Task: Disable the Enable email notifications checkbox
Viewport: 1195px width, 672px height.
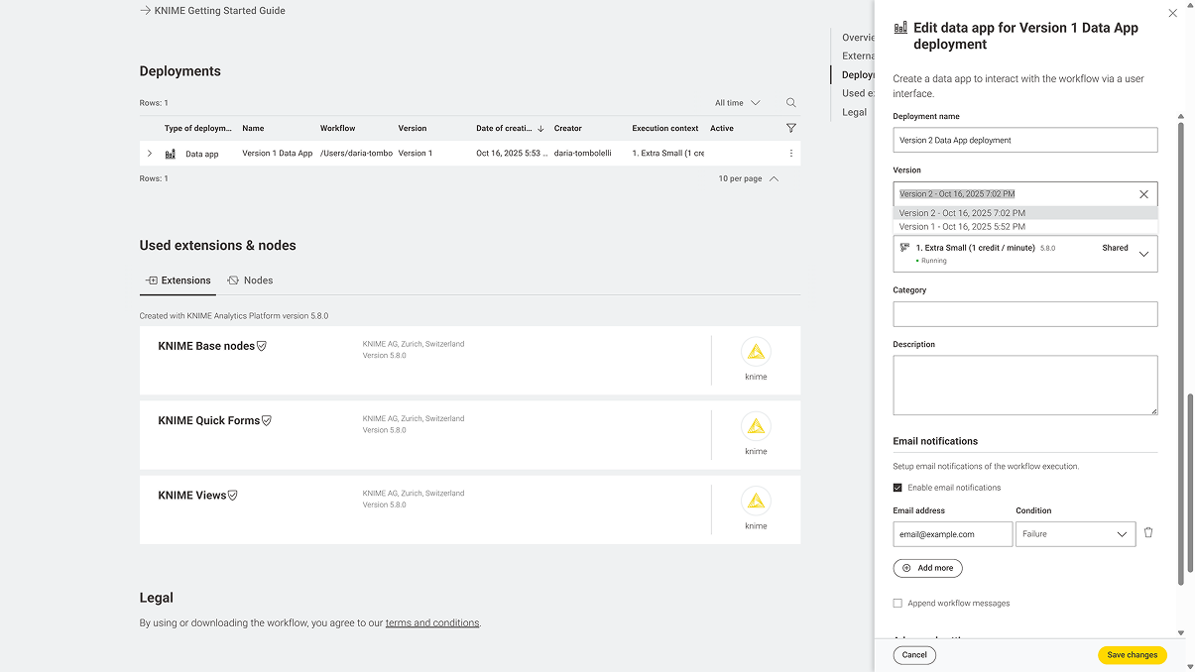Action: pyautogui.click(x=897, y=488)
